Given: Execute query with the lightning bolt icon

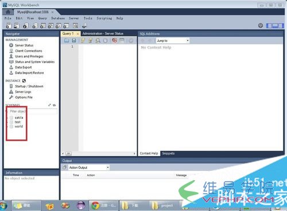Looking at the screenshot, I should (83, 41).
